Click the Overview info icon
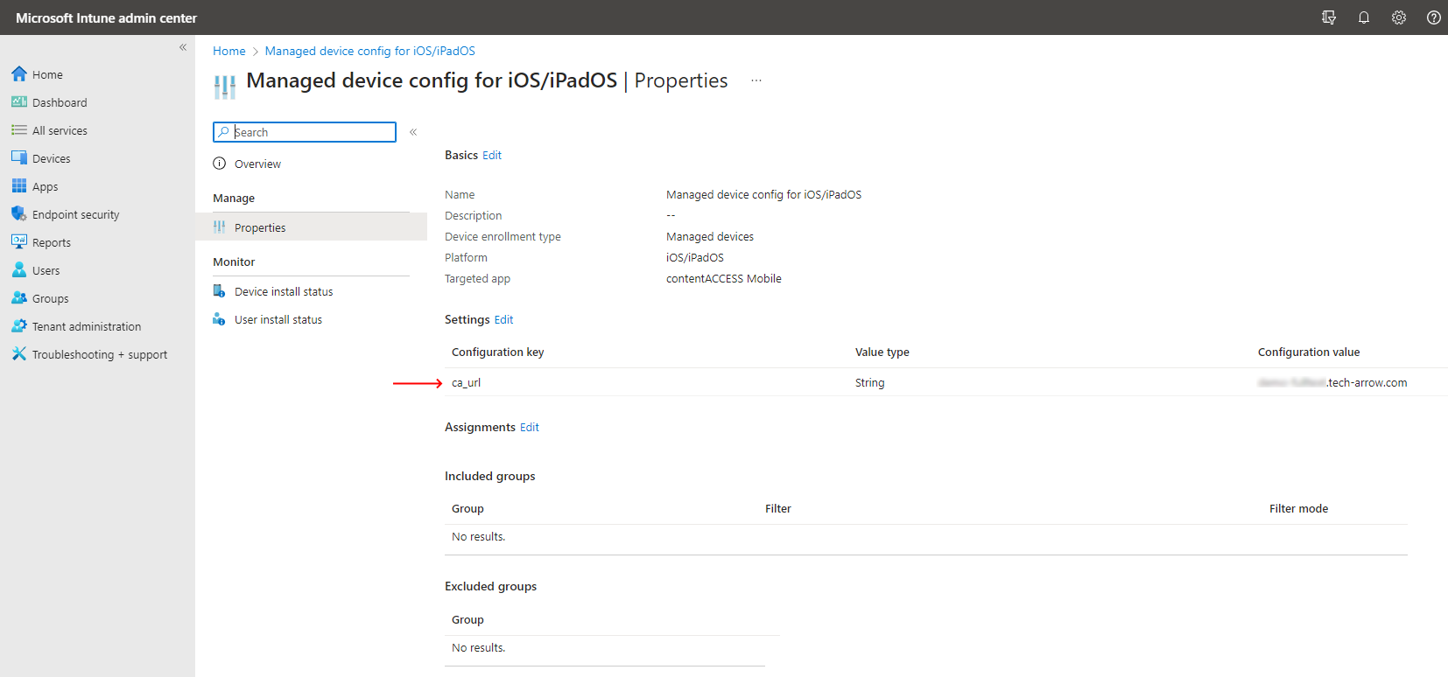Viewport: 1448px width, 677px height. coord(220,164)
